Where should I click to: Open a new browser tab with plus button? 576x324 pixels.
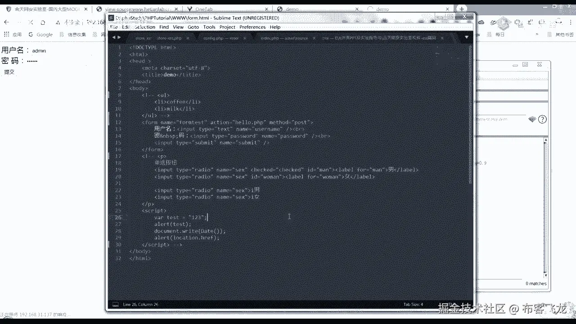(462, 9)
